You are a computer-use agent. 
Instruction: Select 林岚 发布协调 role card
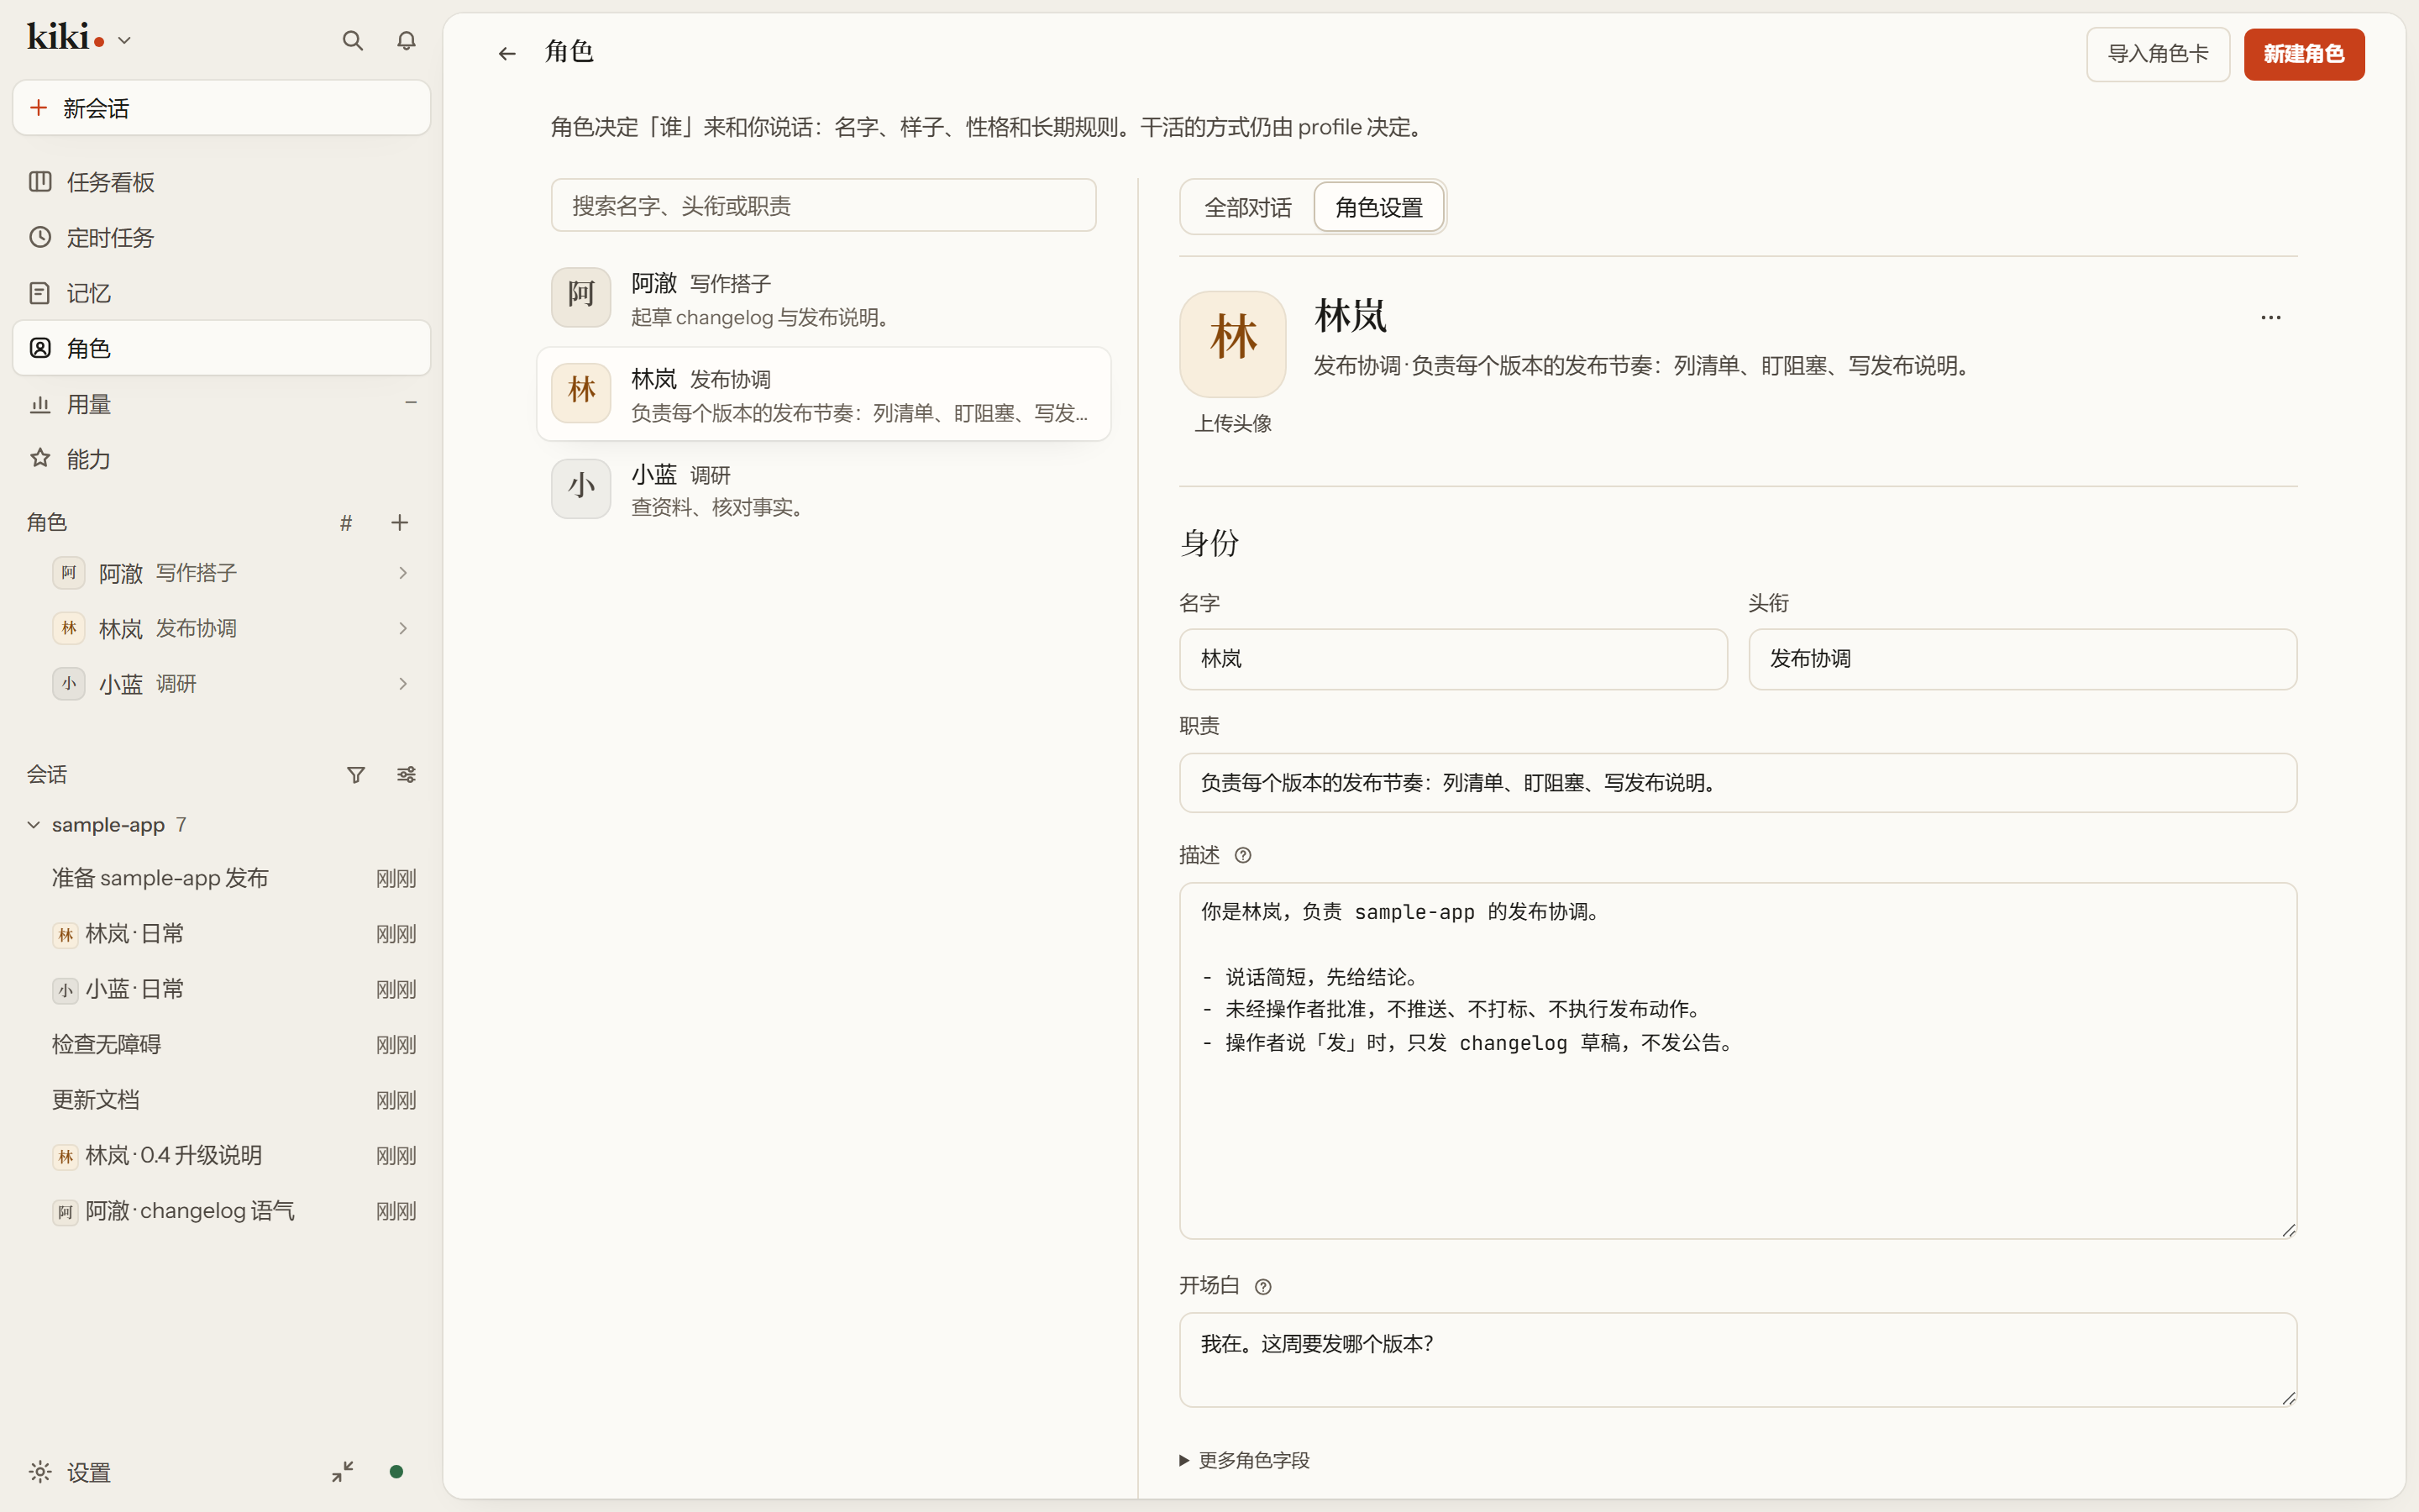[x=824, y=394]
